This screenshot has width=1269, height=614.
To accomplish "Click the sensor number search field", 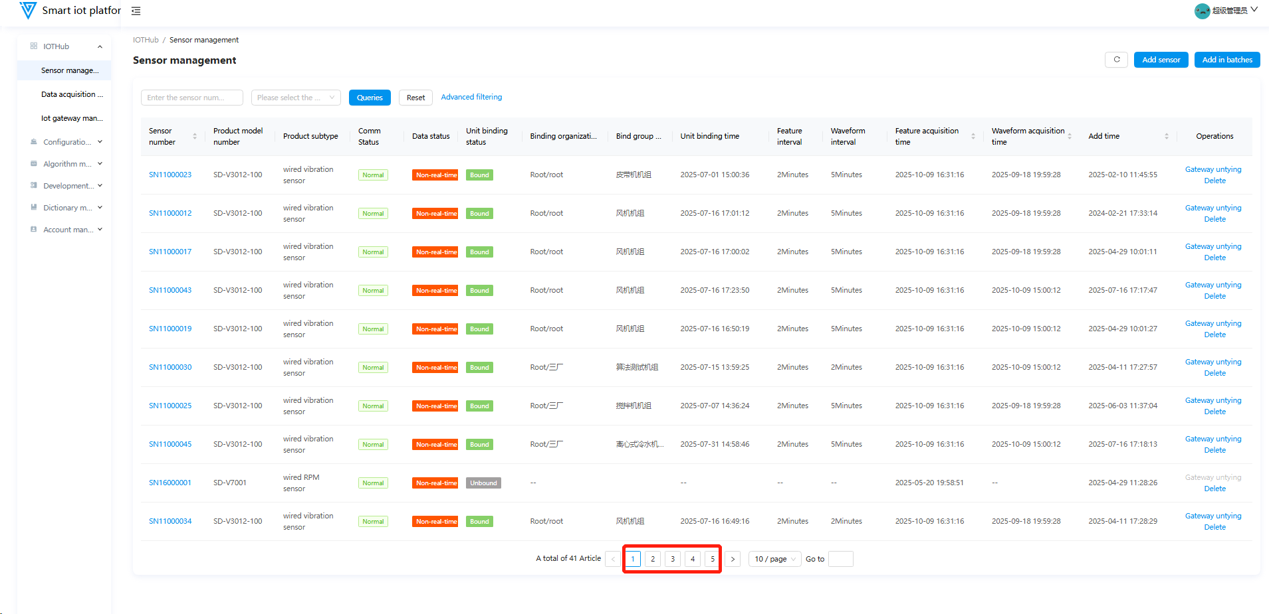I will tap(191, 98).
